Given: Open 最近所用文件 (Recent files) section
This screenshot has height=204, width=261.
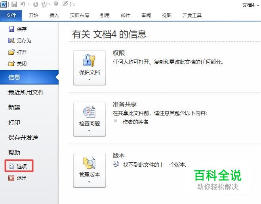Looking at the screenshot, I should pyautogui.click(x=26, y=92).
